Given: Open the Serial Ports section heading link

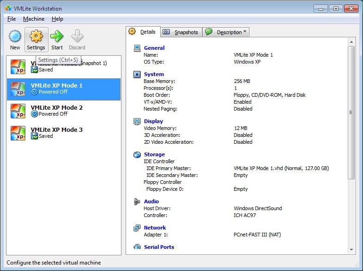Looking at the screenshot, I should (x=159, y=247).
